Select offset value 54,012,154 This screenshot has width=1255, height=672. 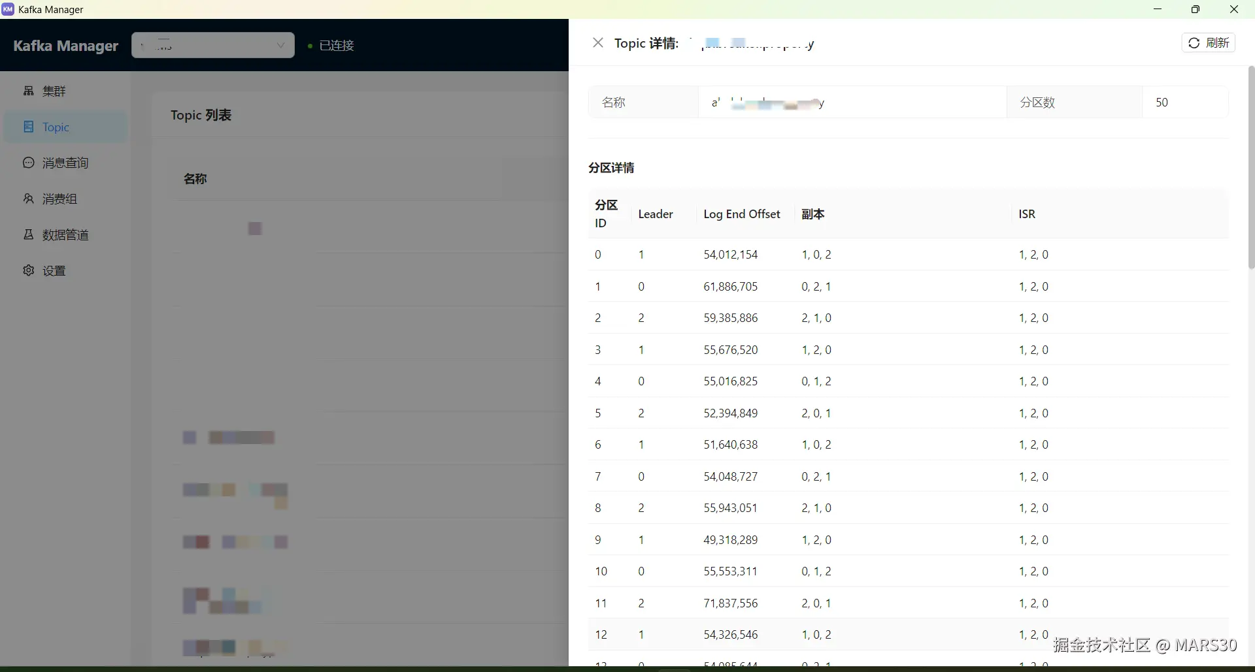731,255
